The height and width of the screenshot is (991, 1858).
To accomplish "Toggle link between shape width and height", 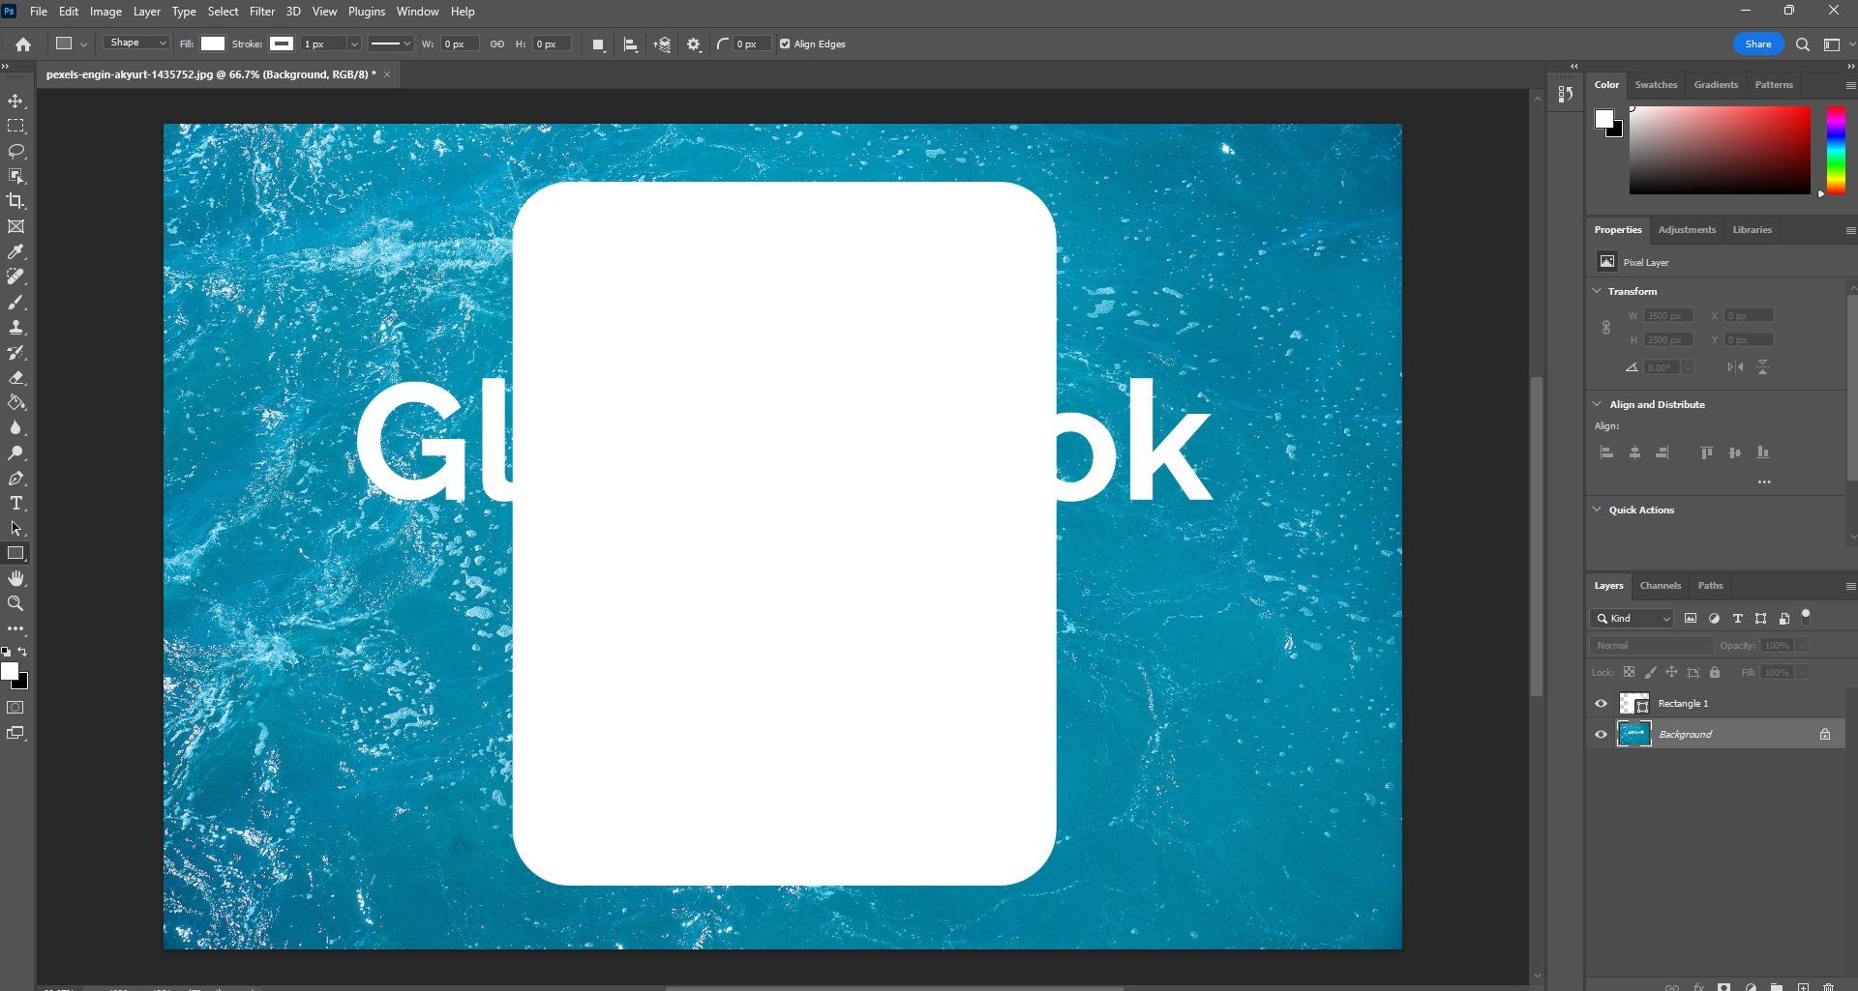I will tap(497, 44).
